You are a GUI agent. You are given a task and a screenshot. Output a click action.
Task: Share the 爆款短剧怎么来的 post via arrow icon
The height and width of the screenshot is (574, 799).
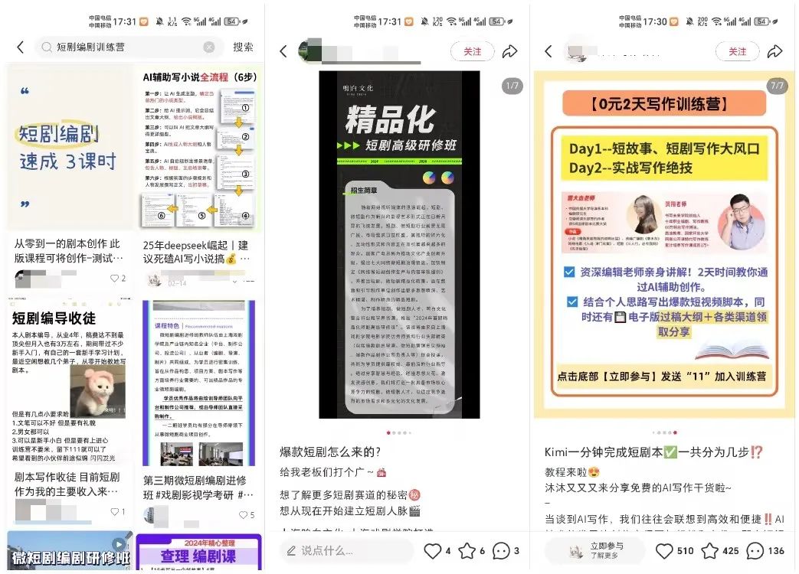click(509, 52)
